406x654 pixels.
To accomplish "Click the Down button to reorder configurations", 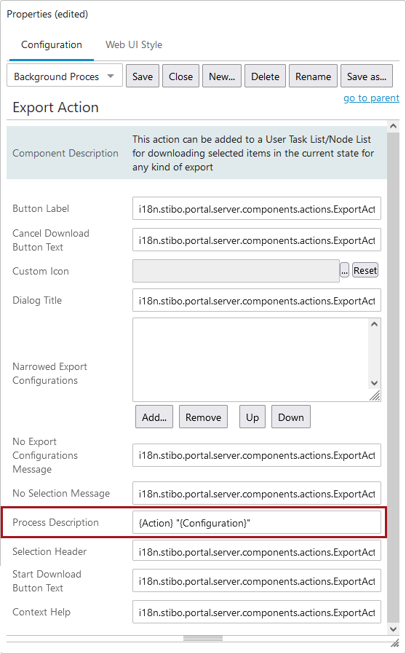I will 291,417.
